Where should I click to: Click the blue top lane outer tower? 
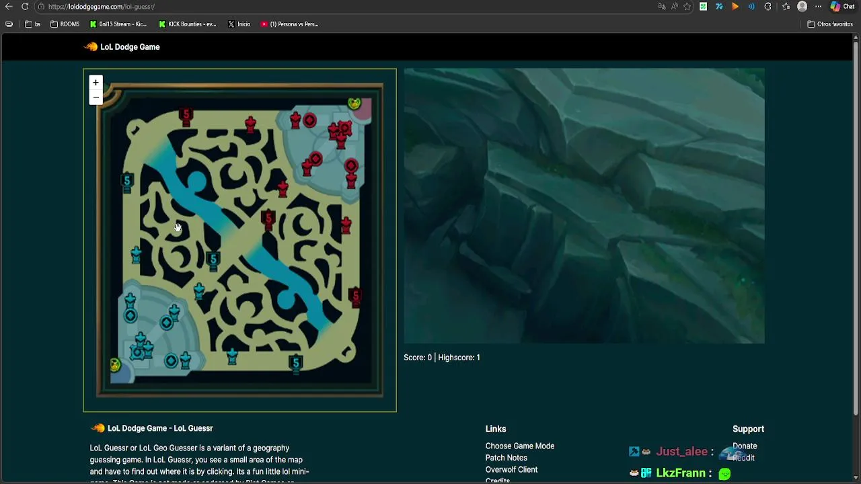[126, 182]
